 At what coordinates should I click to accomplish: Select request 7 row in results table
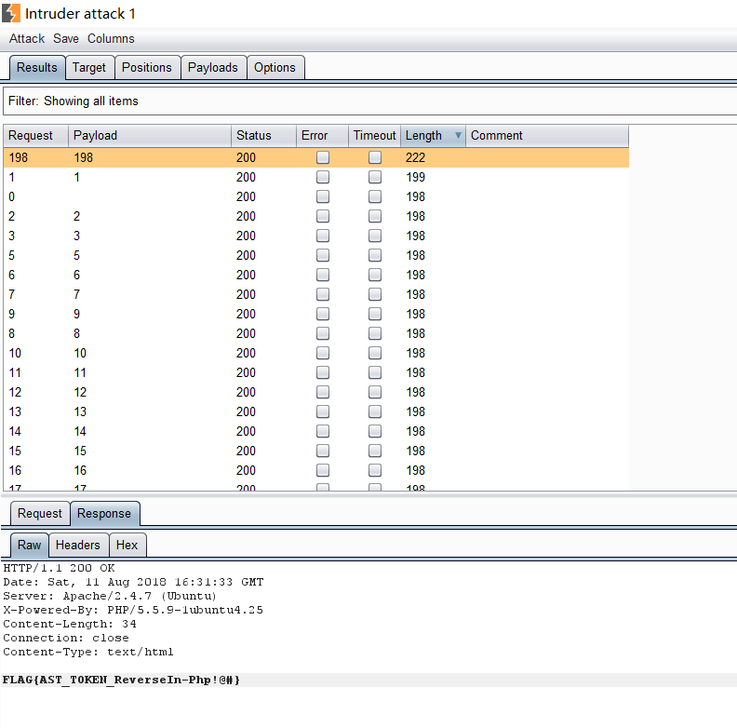315,294
